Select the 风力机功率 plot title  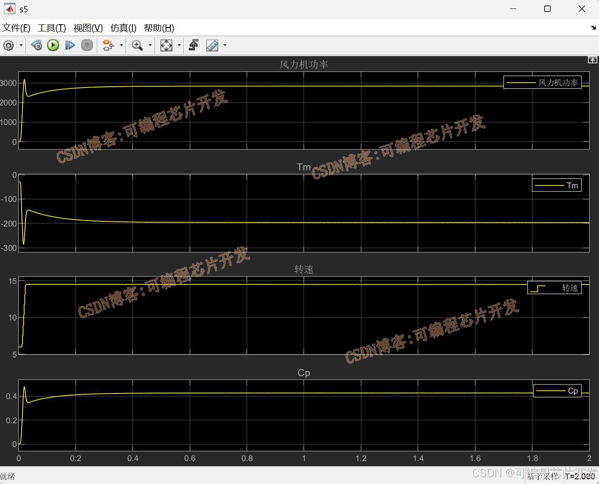pyautogui.click(x=304, y=65)
